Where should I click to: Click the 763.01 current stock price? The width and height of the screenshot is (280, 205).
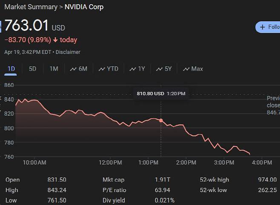click(26, 26)
